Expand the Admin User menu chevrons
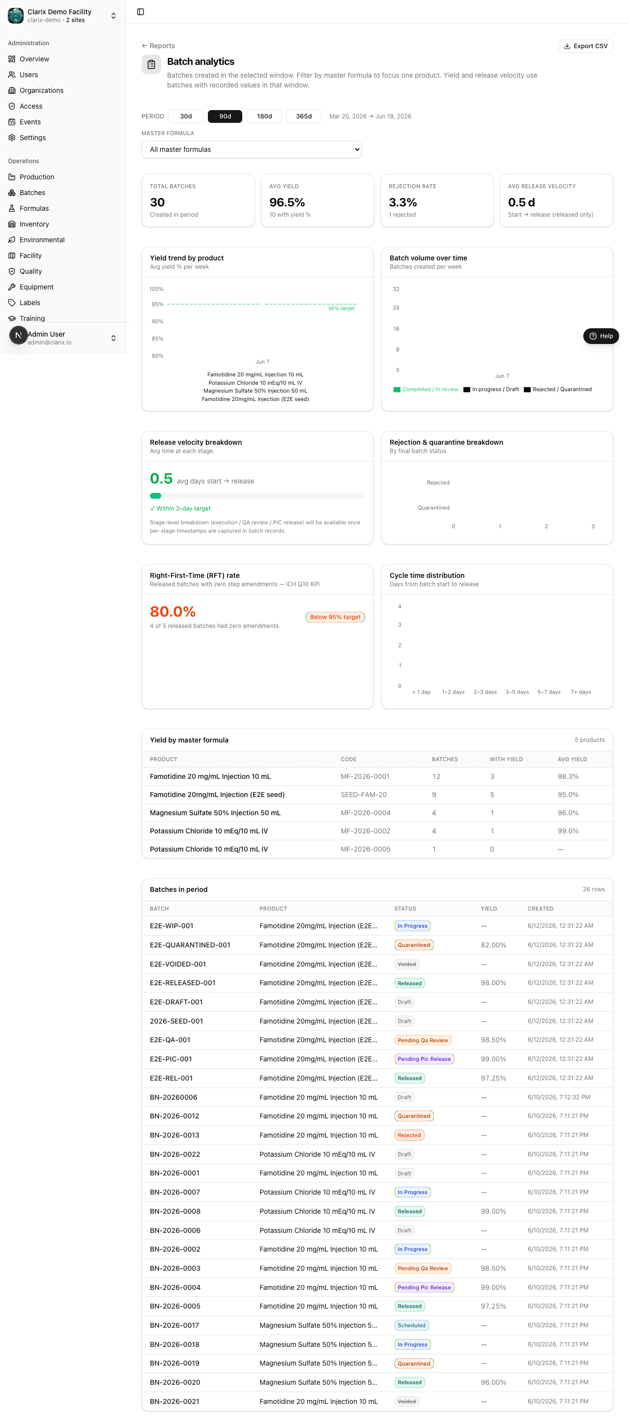 [114, 338]
